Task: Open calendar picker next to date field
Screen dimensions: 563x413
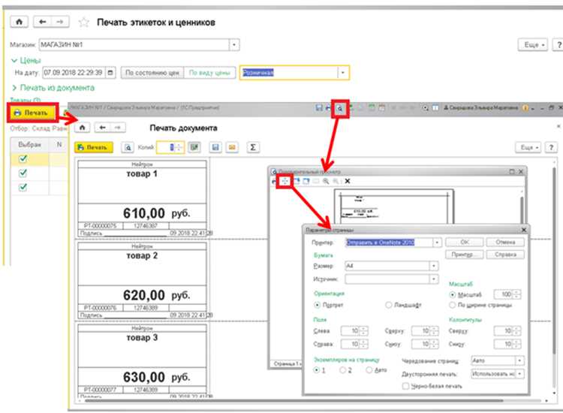Action: [110, 73]
